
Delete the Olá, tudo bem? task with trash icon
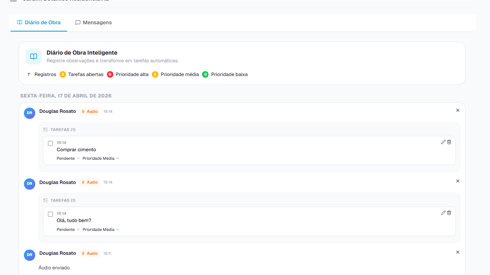coord(449,213)
